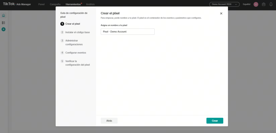The width and height of the screenshot is (276, 133).
Task: Open the home icon in left sidebar
Action: [x=4, y=15]
